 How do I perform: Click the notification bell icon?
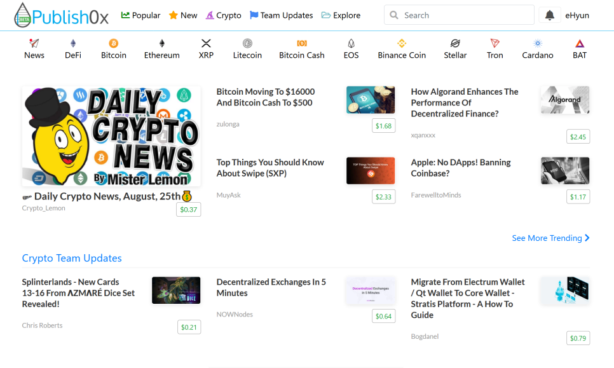click(549, 15)
